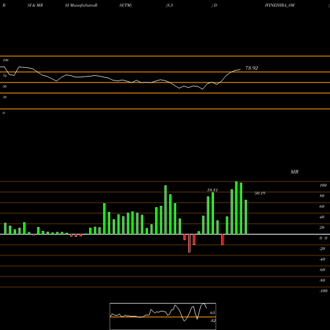This screenshot has width=330, height=330.
Task: Click the MRSI value 59.19 label
Action: 260,193
